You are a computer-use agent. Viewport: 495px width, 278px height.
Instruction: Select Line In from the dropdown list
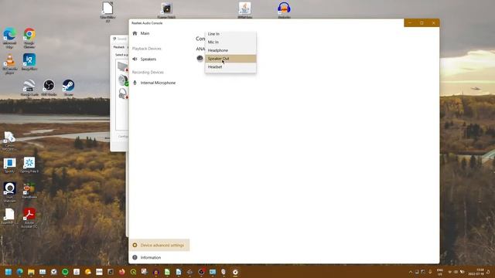tap(230, 34)
